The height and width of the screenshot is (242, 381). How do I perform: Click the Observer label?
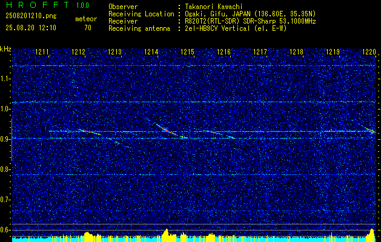click(x=123, y=7)
